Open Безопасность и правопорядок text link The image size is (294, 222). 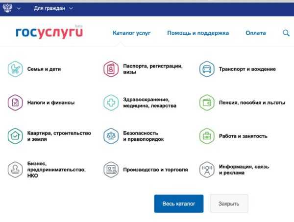click(x=144, y=136)
